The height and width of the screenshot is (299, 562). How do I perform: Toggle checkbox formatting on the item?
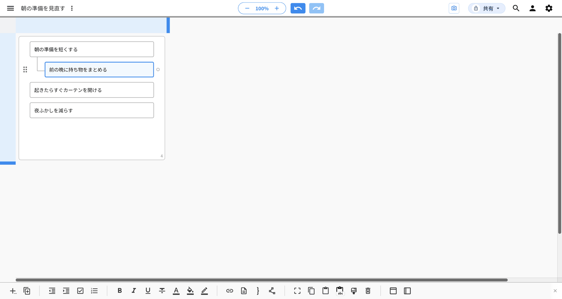[x=80, y=291]
